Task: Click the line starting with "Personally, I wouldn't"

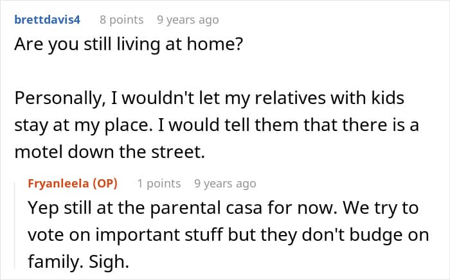Action: 209,98
